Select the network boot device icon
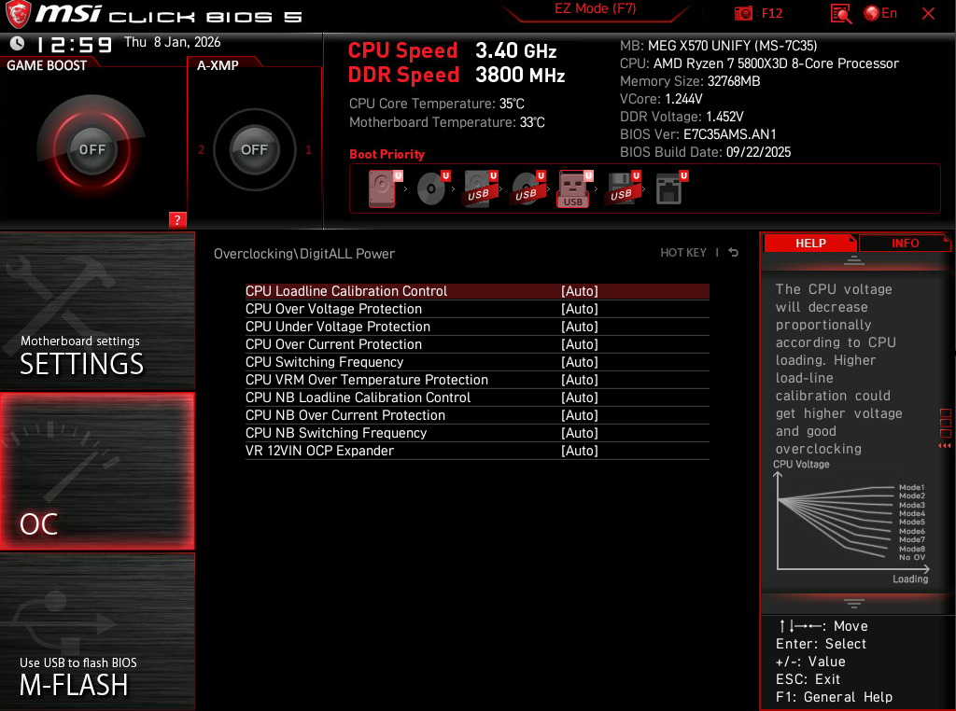This screenshot has width=956, height=711. click(670, 188)
